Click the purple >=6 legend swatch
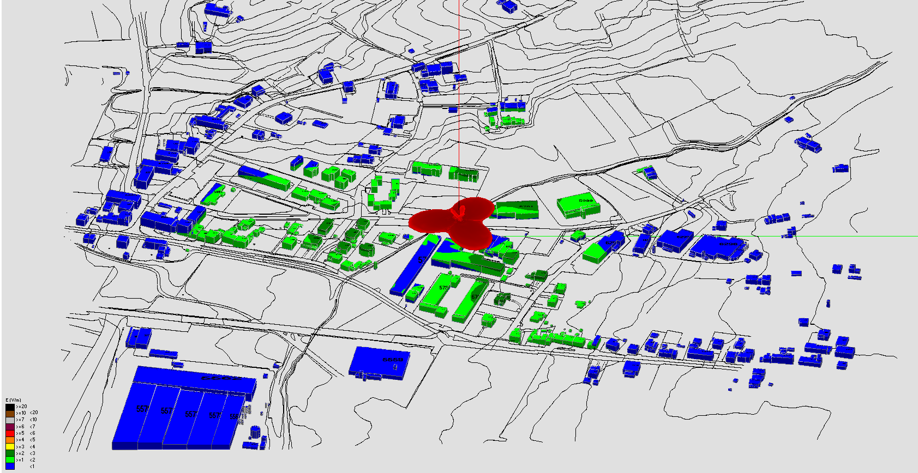The height and width of the screenshot is (473, 918). 10,427
